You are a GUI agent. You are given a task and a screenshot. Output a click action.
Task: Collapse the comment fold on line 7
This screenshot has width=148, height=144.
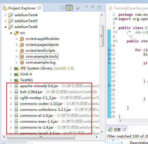[x=116, y=32]
